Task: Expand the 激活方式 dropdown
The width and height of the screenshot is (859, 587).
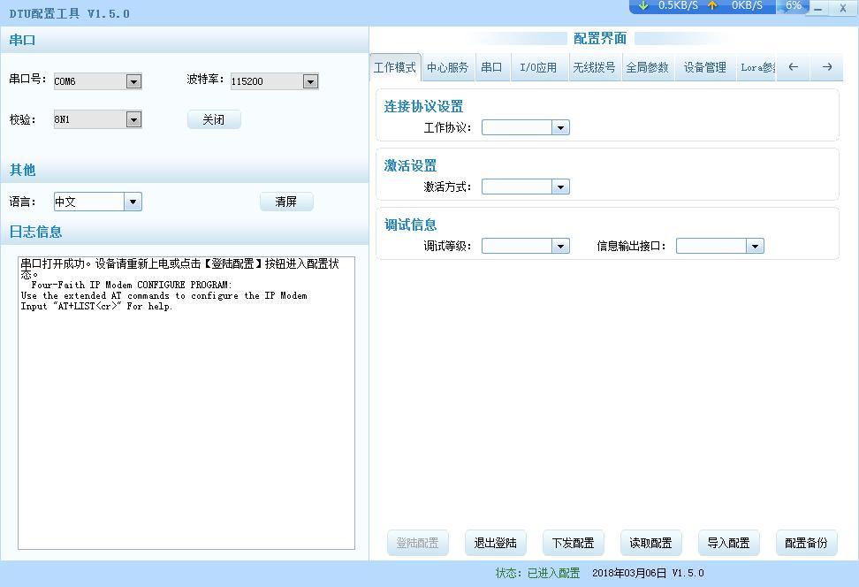Action: [x=560, y=187]
